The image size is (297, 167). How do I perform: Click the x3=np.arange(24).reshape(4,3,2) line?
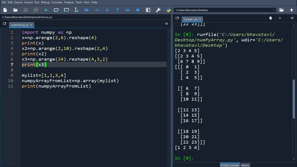65,59
